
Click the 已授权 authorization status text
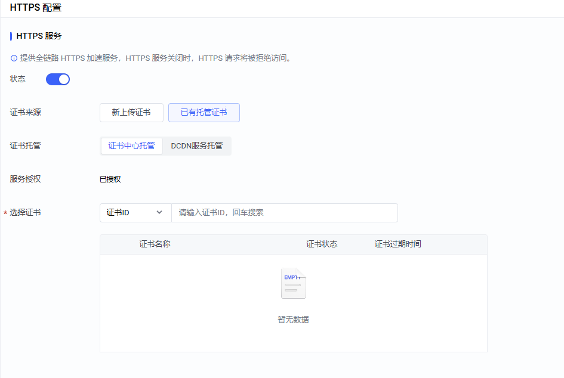click(110, 179)
